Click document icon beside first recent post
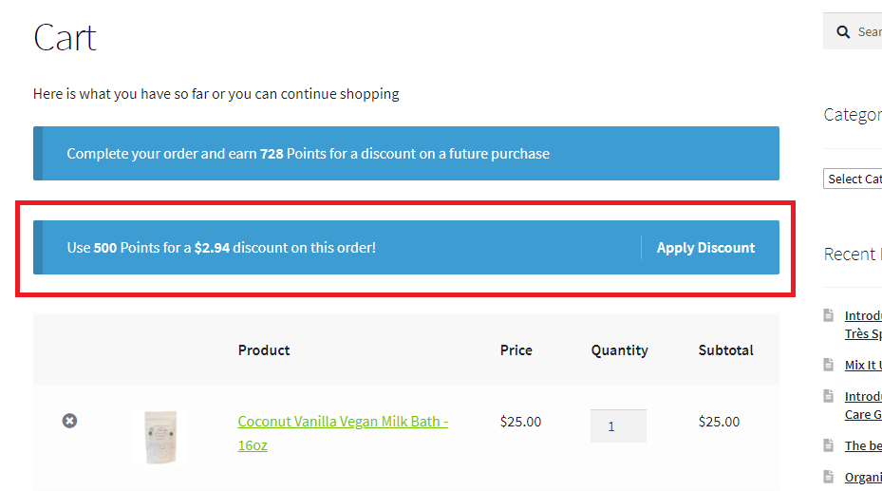882x491 pixels. (x=829, y=315)
